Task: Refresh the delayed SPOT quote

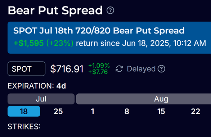Action: (119, 69)
